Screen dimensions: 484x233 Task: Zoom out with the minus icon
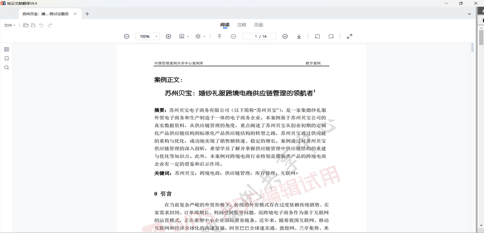coord(126,36)
